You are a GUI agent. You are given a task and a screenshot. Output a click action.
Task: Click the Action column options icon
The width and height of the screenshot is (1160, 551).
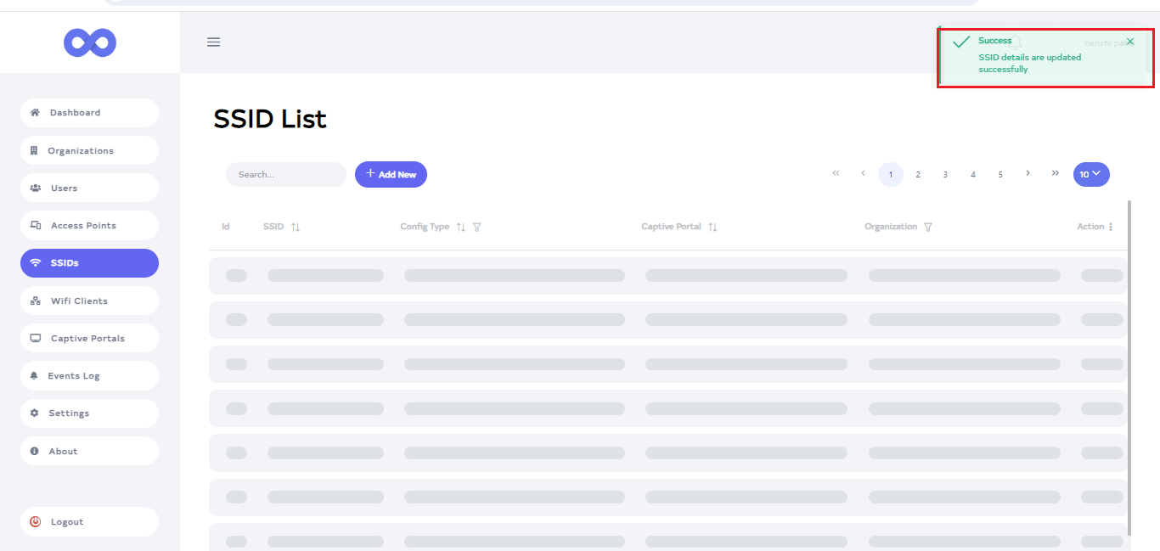pyautogui.click(x=1111, y=228)
